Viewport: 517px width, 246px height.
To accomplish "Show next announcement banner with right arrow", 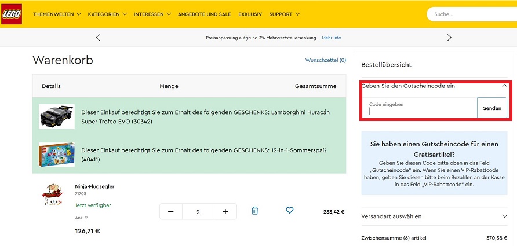I will 449,38.
